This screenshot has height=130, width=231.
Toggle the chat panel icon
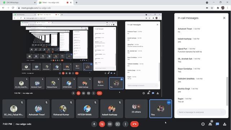(x=217, y=124)
